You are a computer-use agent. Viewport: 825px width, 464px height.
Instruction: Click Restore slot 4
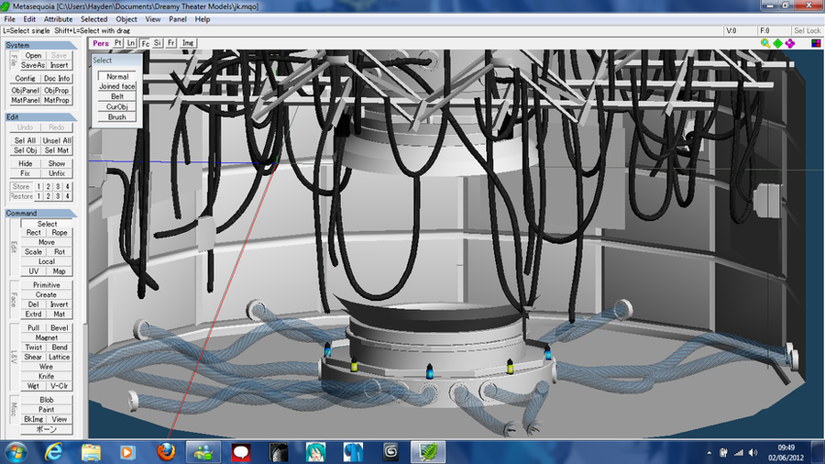67,196
